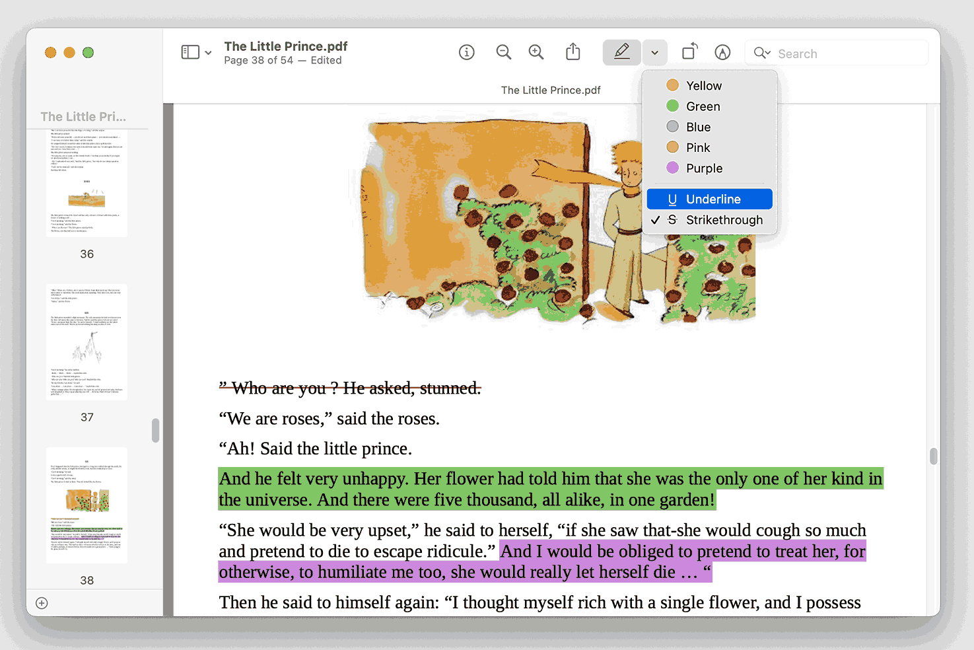Share the PDF using the share icon
Viewport: 974px width, 650px height.
(x=573, y=52)
